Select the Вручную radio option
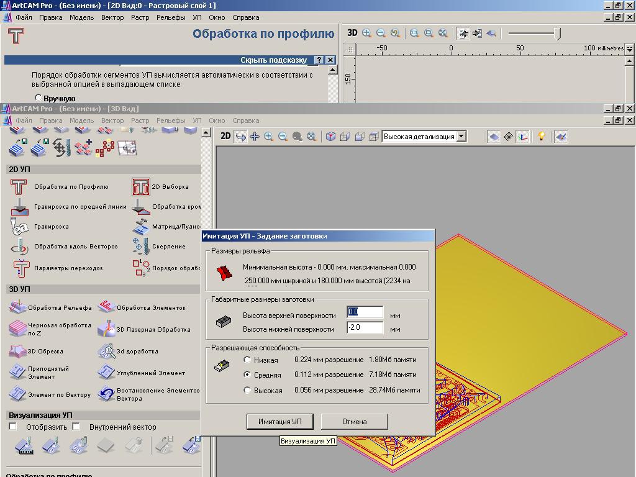The width and height of the screenshot is (636, 477). tap(38, 98)
